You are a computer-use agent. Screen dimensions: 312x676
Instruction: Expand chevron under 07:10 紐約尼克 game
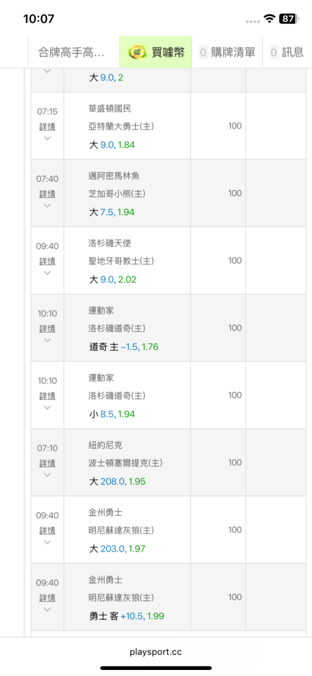[x=47, y=475]
